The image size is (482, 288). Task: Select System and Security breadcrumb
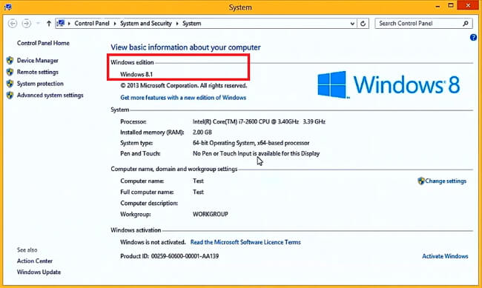145,24
